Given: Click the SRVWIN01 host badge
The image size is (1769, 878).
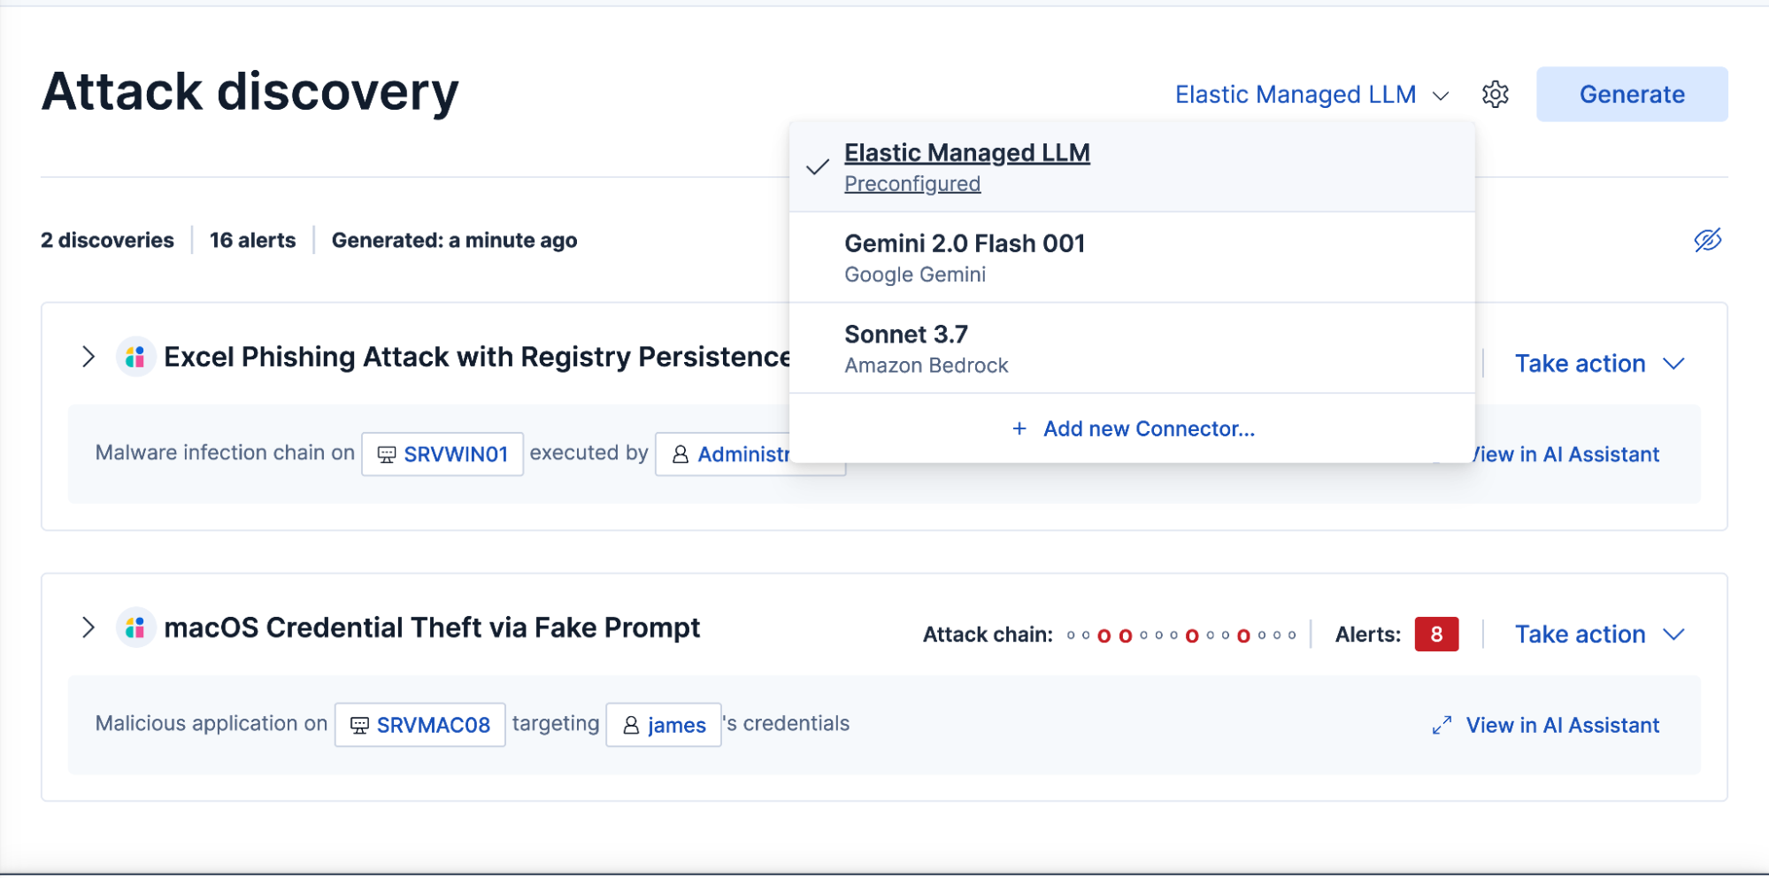Looking at the screenshot, I should click(x=442, y=454).
